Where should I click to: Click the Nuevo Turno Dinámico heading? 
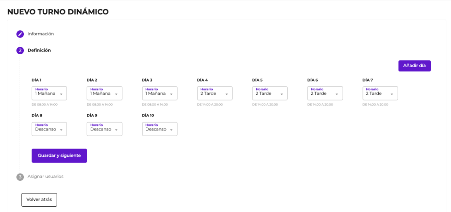pos(58,12)
